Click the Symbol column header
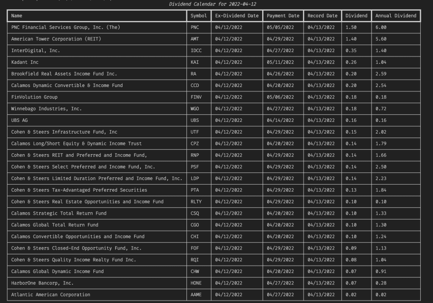Screen dimensions: 433x303 (x=199, y=16)
